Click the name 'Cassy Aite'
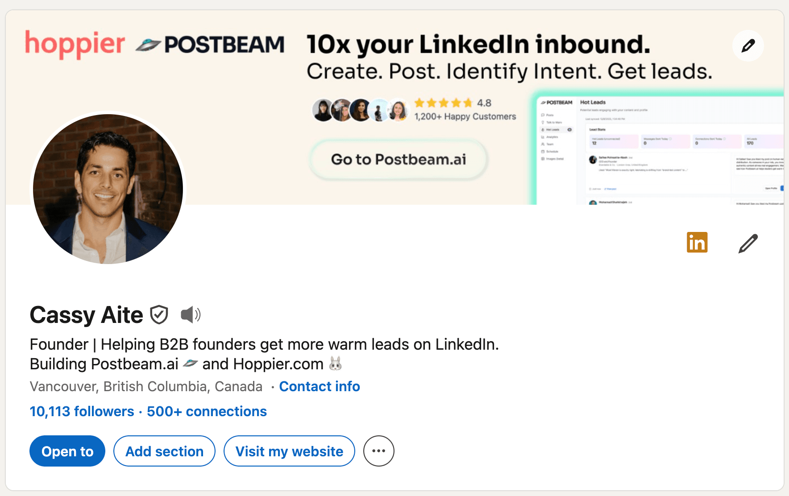Image resolution: width=789 pixels, height=496 pixels. [x=86, y=315]
